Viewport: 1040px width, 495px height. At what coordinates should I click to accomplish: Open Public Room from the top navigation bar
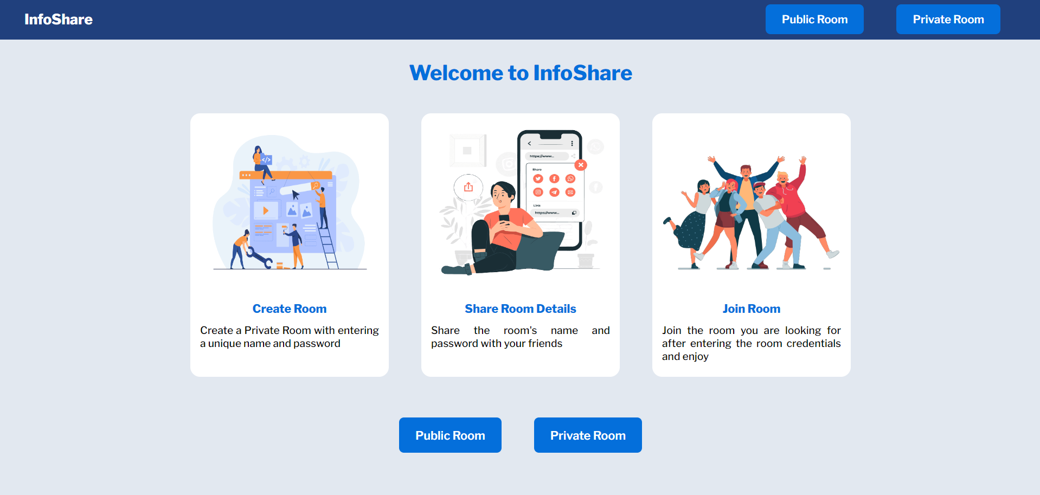814,20
